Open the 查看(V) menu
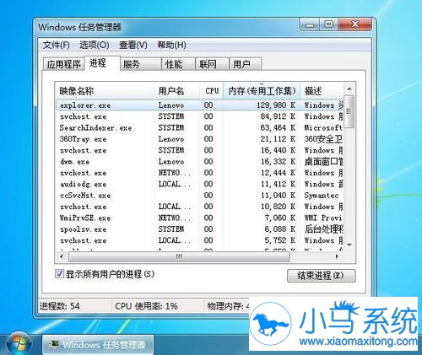This screenshot has width=422, height=355. (x=133, y=45)
